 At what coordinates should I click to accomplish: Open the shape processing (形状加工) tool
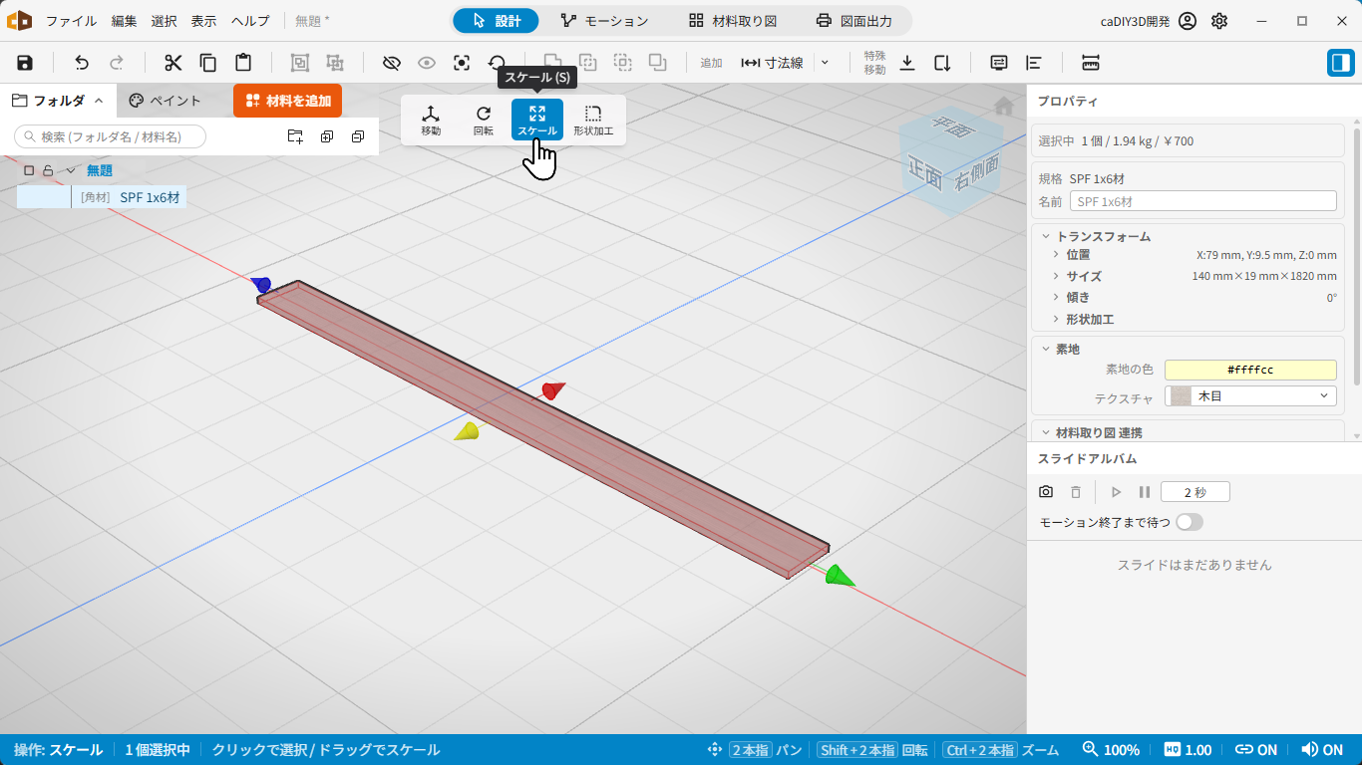tap(593, 120)
